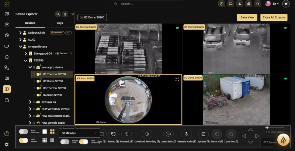
Task: Open Playback for the selected camera
Action: (x=126, y=134)
